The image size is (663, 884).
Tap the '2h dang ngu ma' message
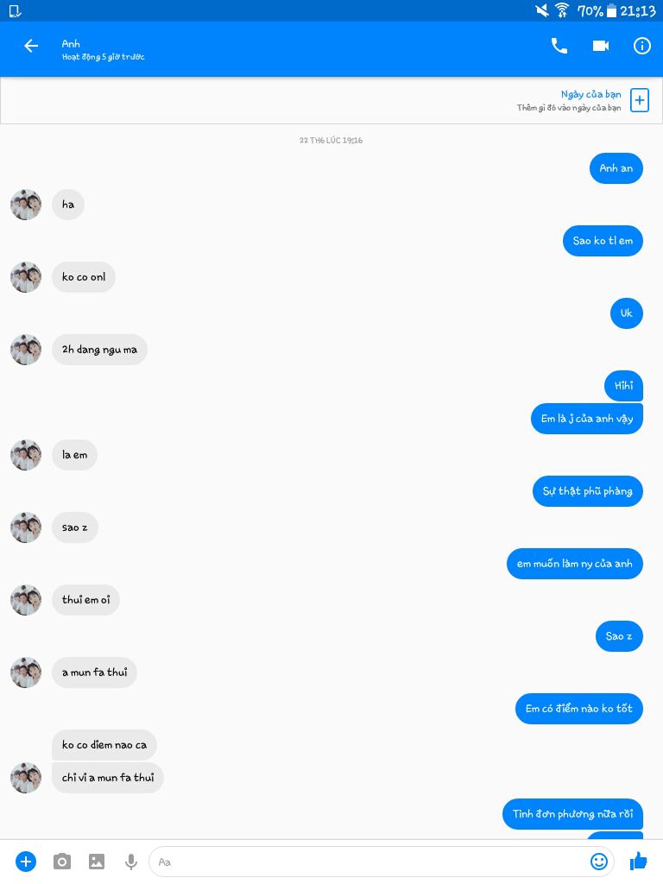point(100,350)
